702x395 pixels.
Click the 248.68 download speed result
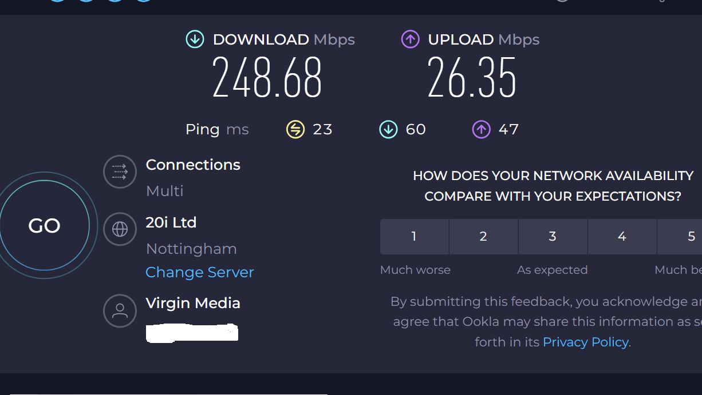pos(267,78)
